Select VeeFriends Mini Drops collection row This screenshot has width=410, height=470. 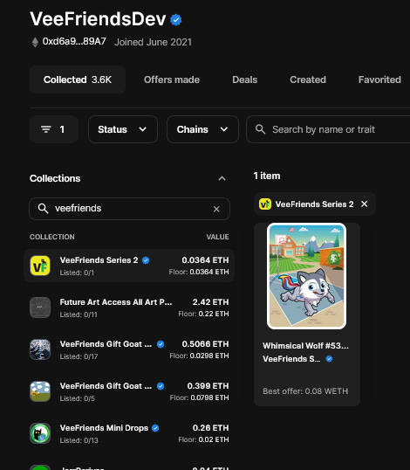[129, 433]
